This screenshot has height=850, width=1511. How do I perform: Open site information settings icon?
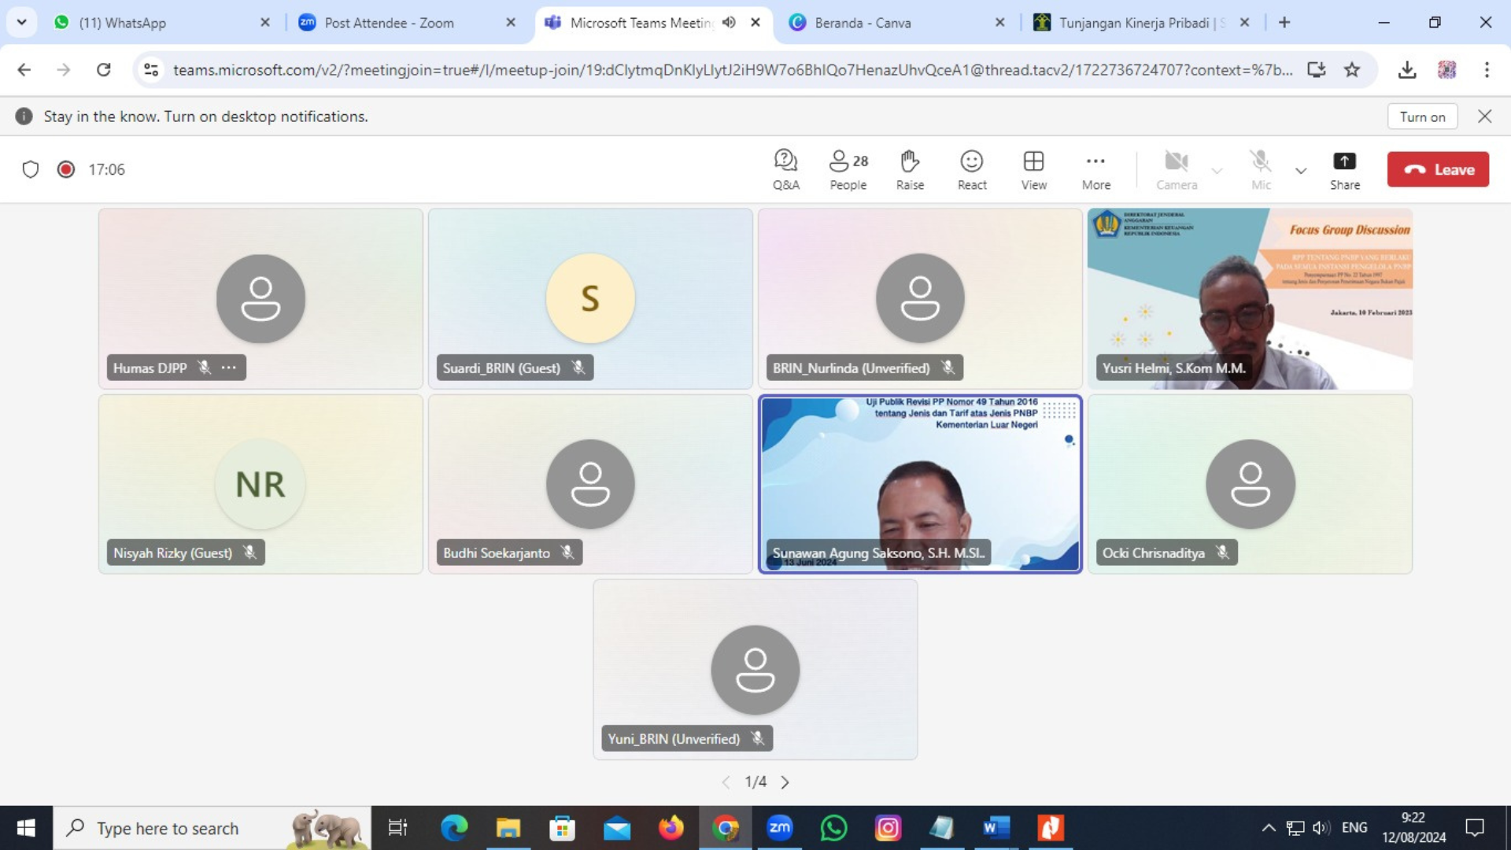(151, 70)
